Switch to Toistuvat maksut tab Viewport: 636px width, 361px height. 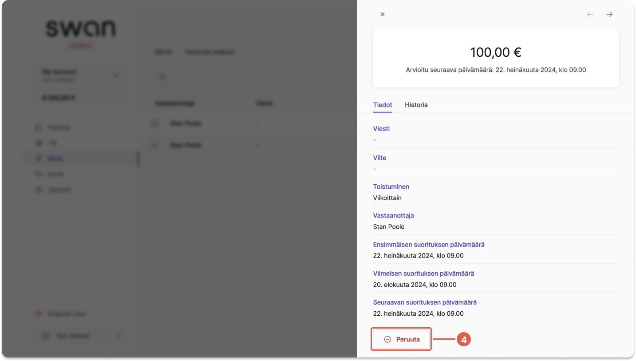(209, 52)
